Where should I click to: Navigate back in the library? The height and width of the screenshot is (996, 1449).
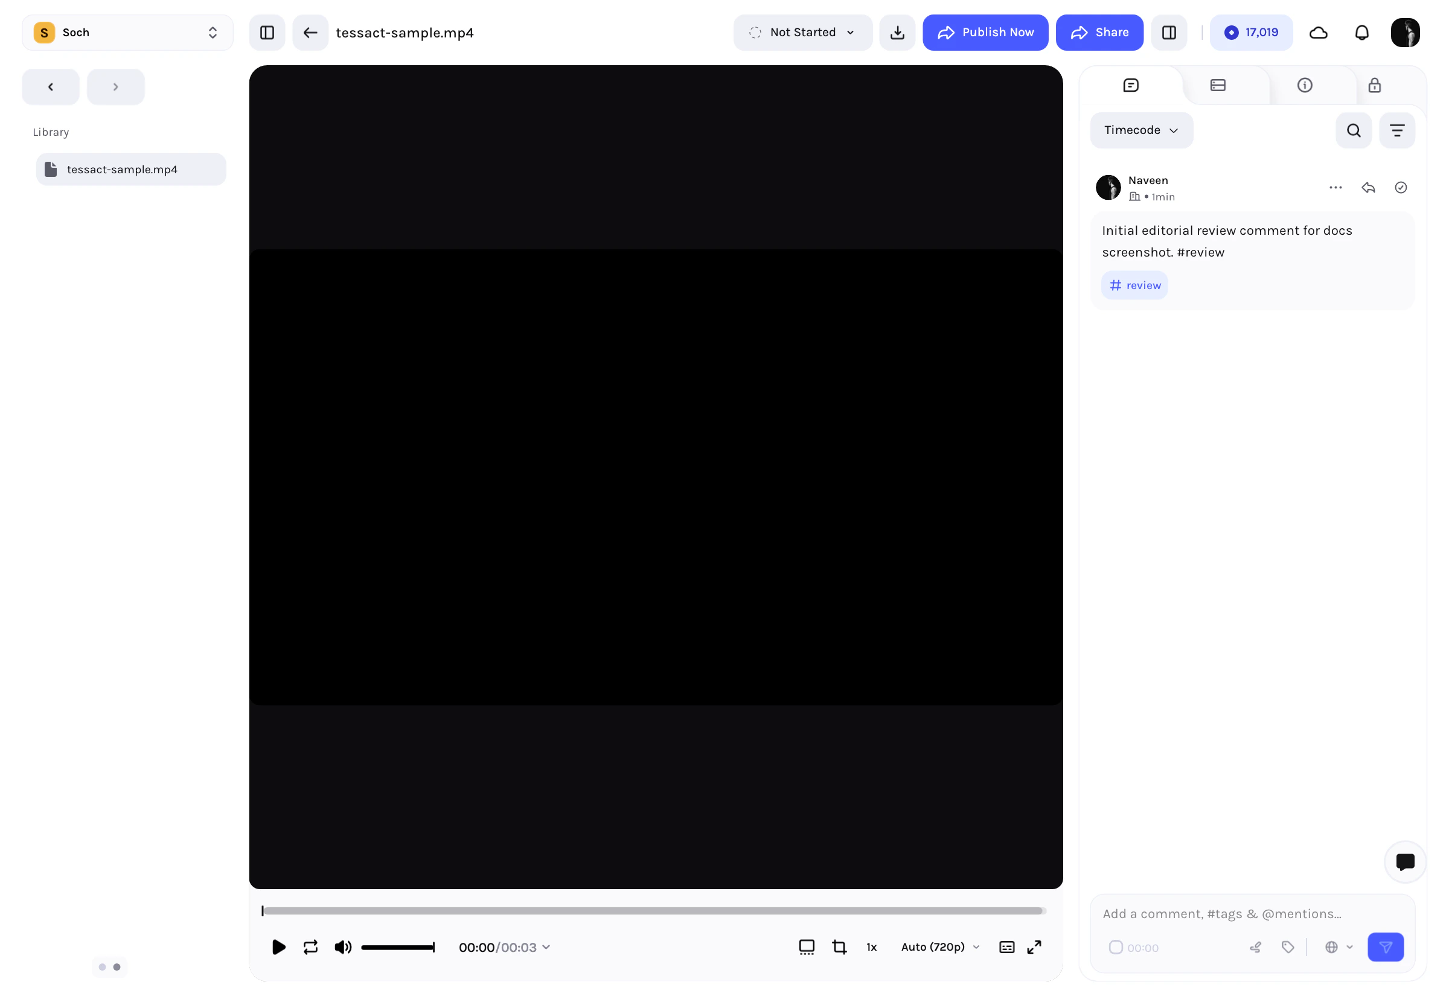click(51, 87)
